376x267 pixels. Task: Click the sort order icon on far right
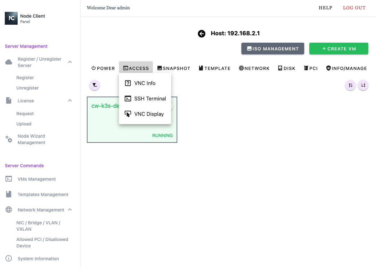[x=363, y=85]
